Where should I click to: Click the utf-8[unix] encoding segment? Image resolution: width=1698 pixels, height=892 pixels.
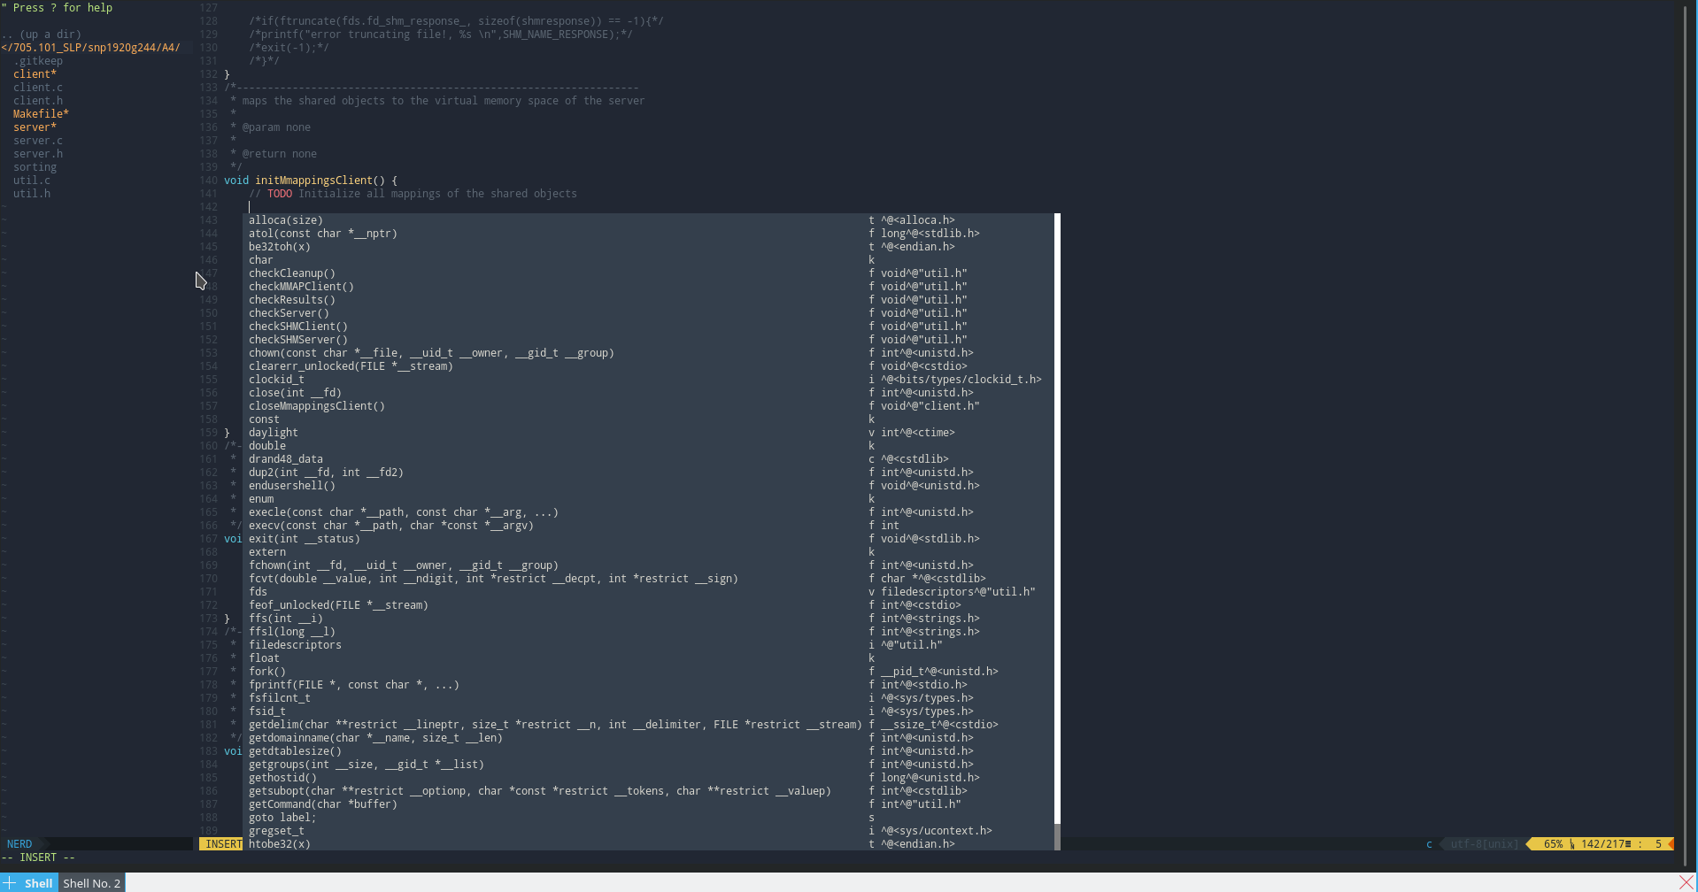1482,843
